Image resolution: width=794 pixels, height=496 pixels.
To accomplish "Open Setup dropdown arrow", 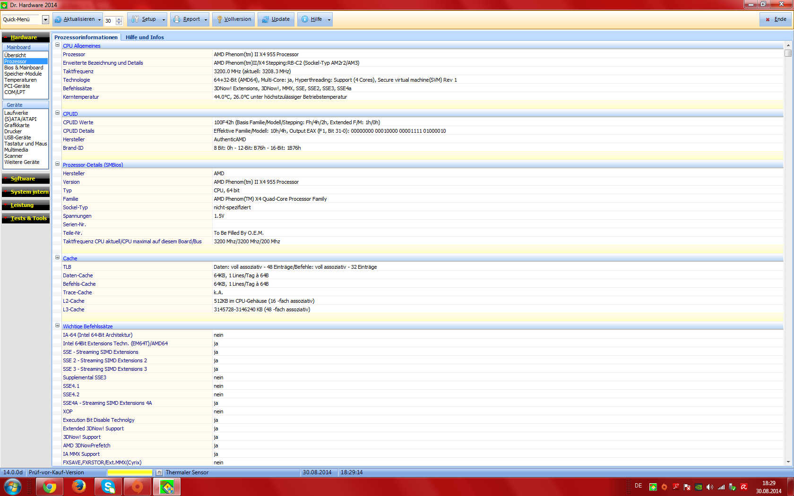I will (x=164, y=19).
